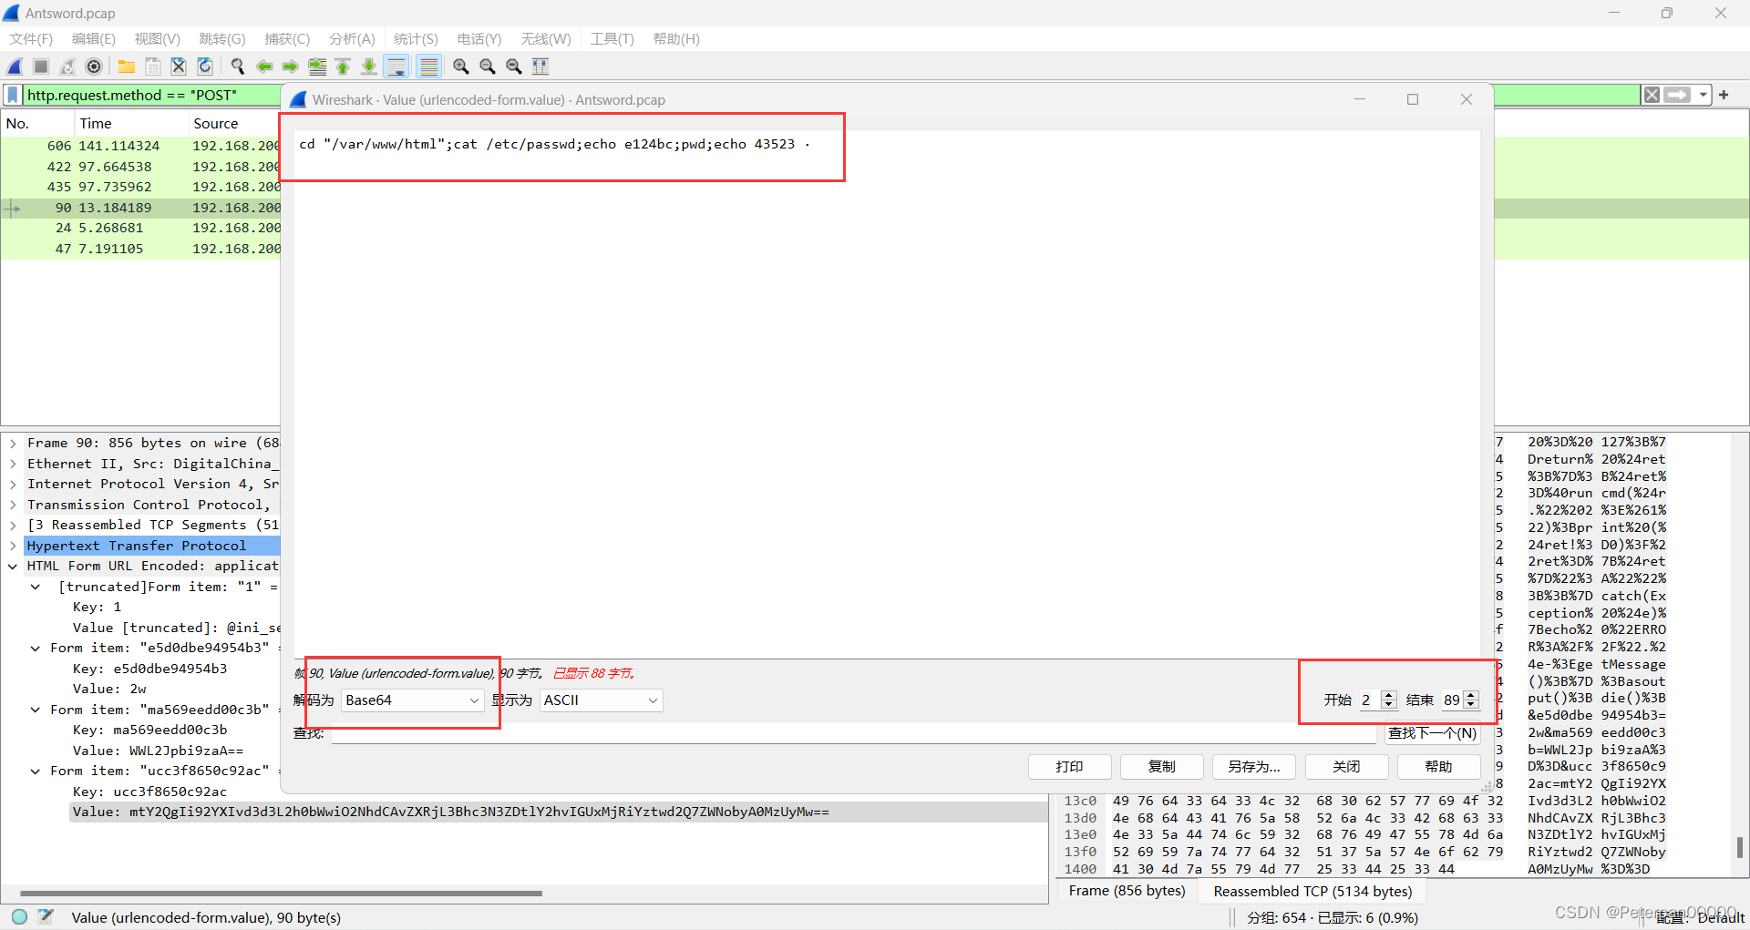Click the 帮助 help button
This screenshot has height=930, width=1750.
tap(1438, 767)
